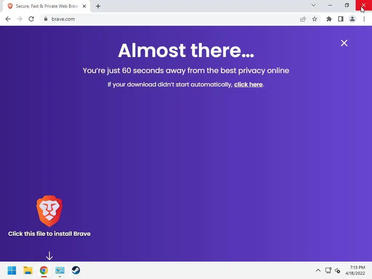Open the clock showing 7:13 PM

[355, 270]
